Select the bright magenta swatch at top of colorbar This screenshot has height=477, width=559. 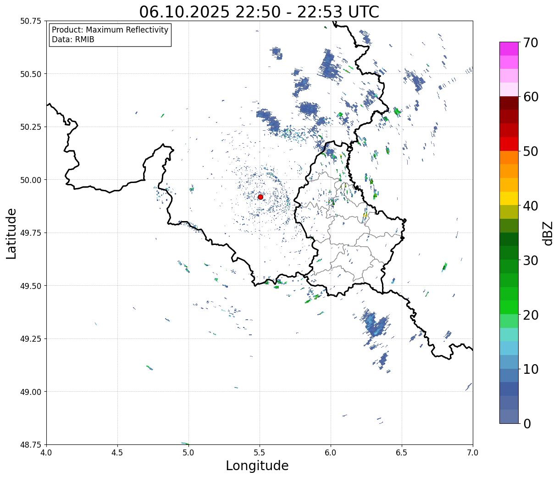509,49
